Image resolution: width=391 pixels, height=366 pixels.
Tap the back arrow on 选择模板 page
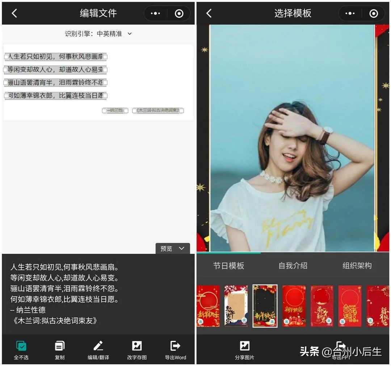(209, 13)
